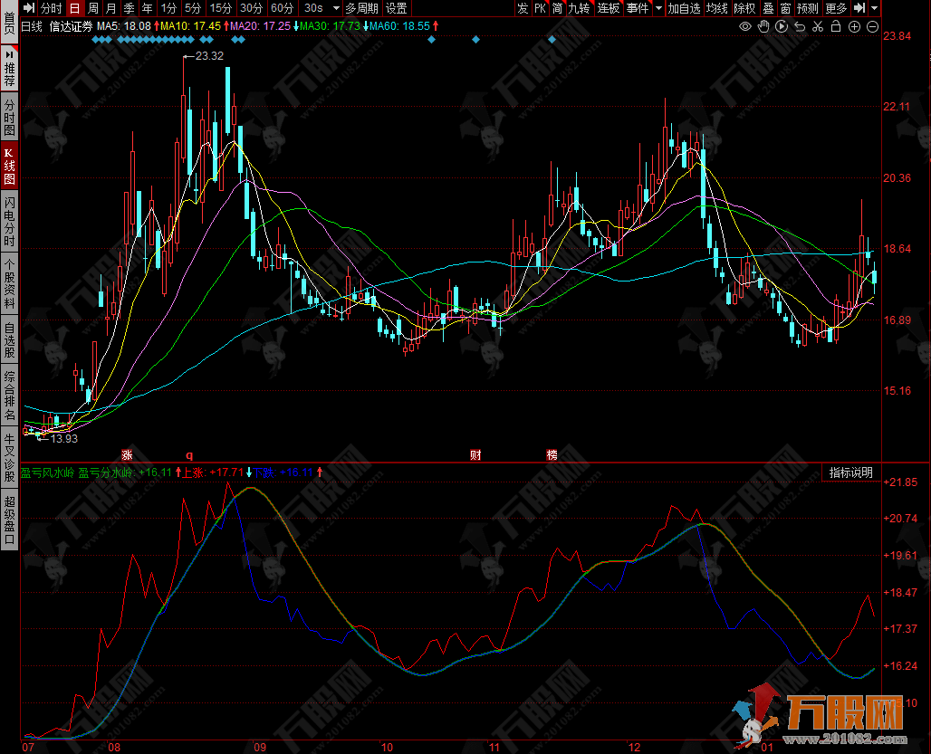
Task: Select the 30分 period tab
Action: tap(251, 8)
